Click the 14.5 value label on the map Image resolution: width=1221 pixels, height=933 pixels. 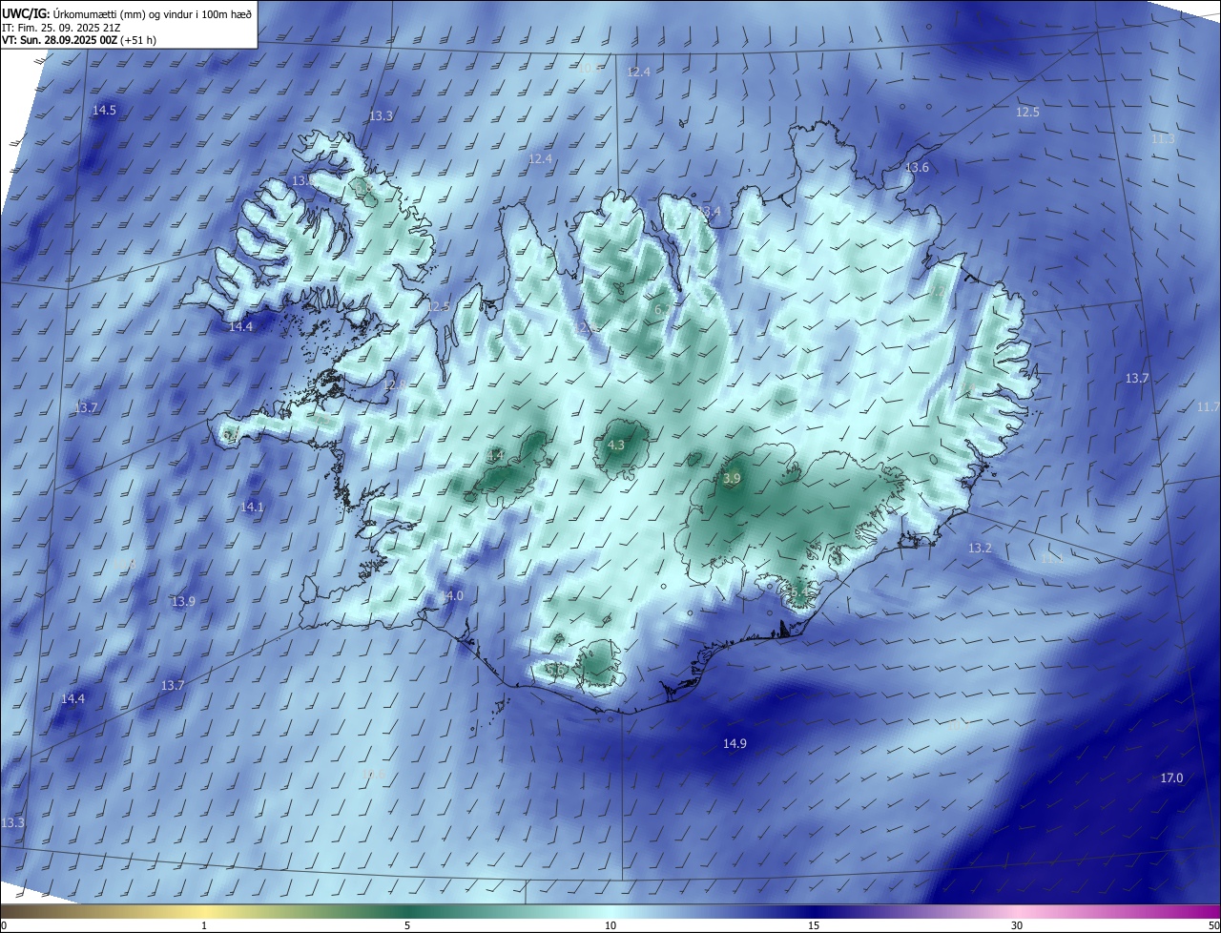click(104, 110)
